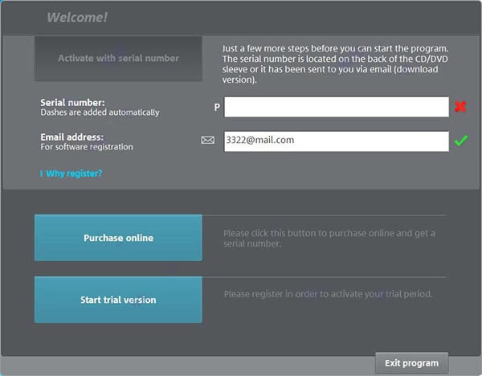Click the trial period registration notice text
The image size is (482, 376).
point(328,294)
